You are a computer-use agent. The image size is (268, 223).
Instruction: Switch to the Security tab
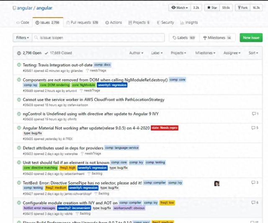(165, 23)
